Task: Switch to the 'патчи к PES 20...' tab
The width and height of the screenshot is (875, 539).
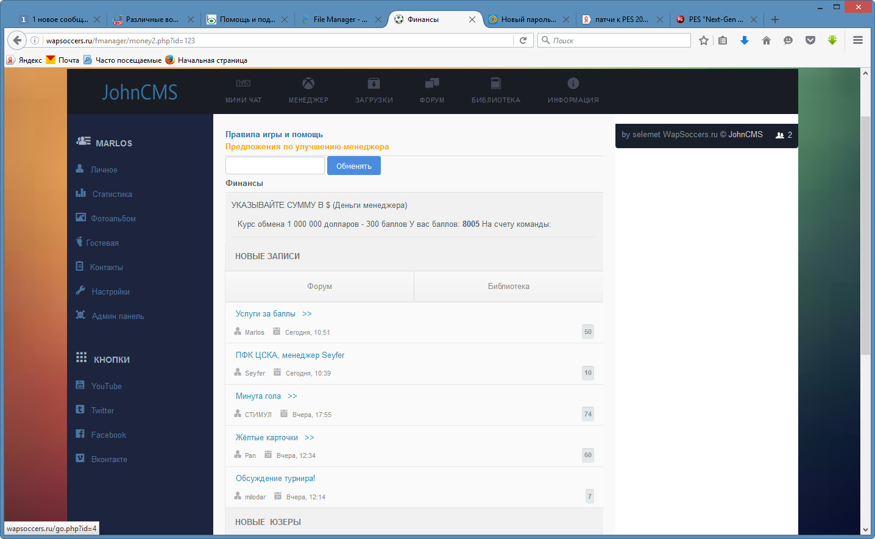Action: click(x=622, y=20)
